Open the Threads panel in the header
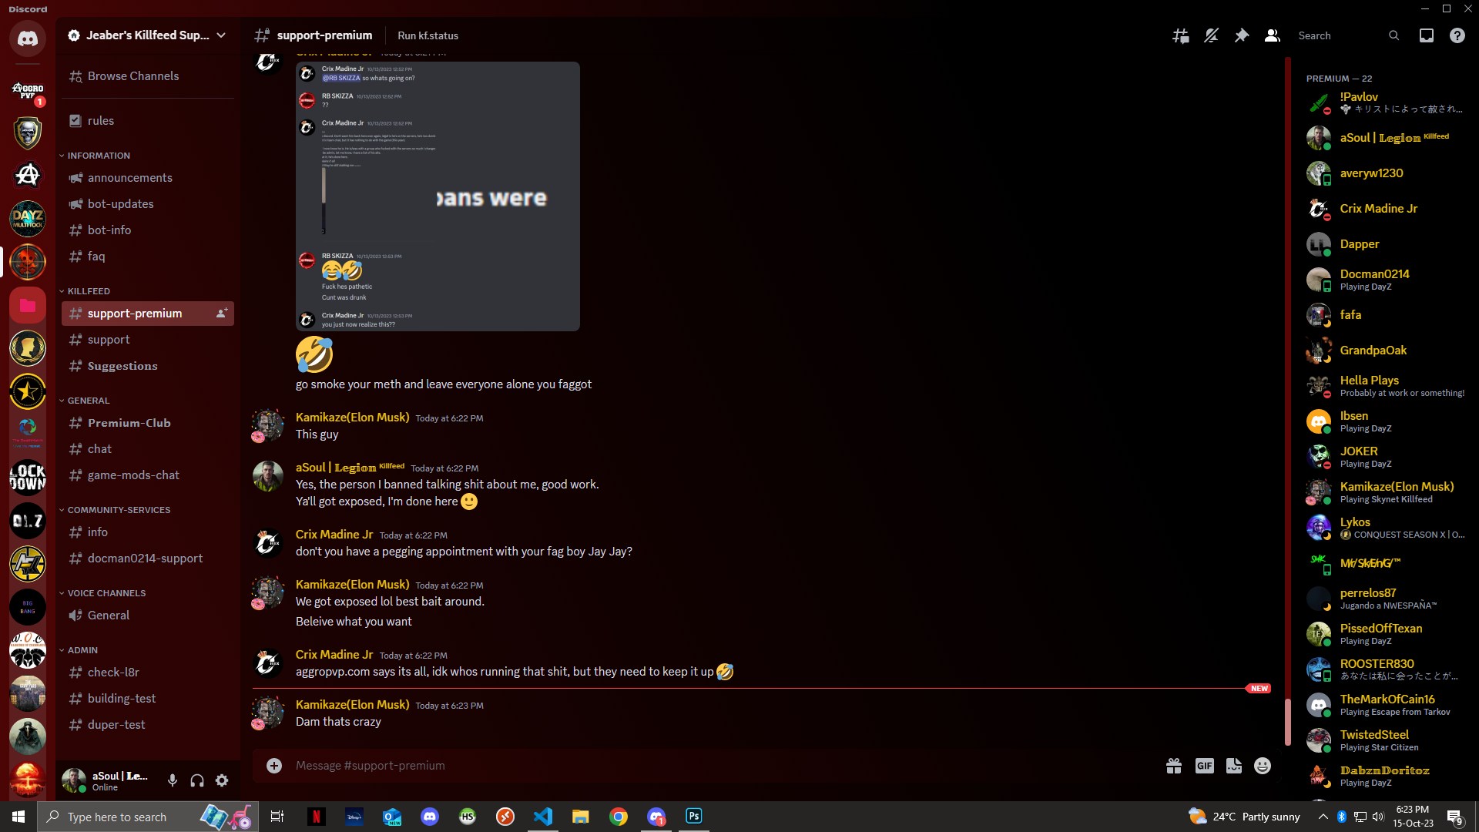This screenshot has width=1479, height=832. [1180, 35]
